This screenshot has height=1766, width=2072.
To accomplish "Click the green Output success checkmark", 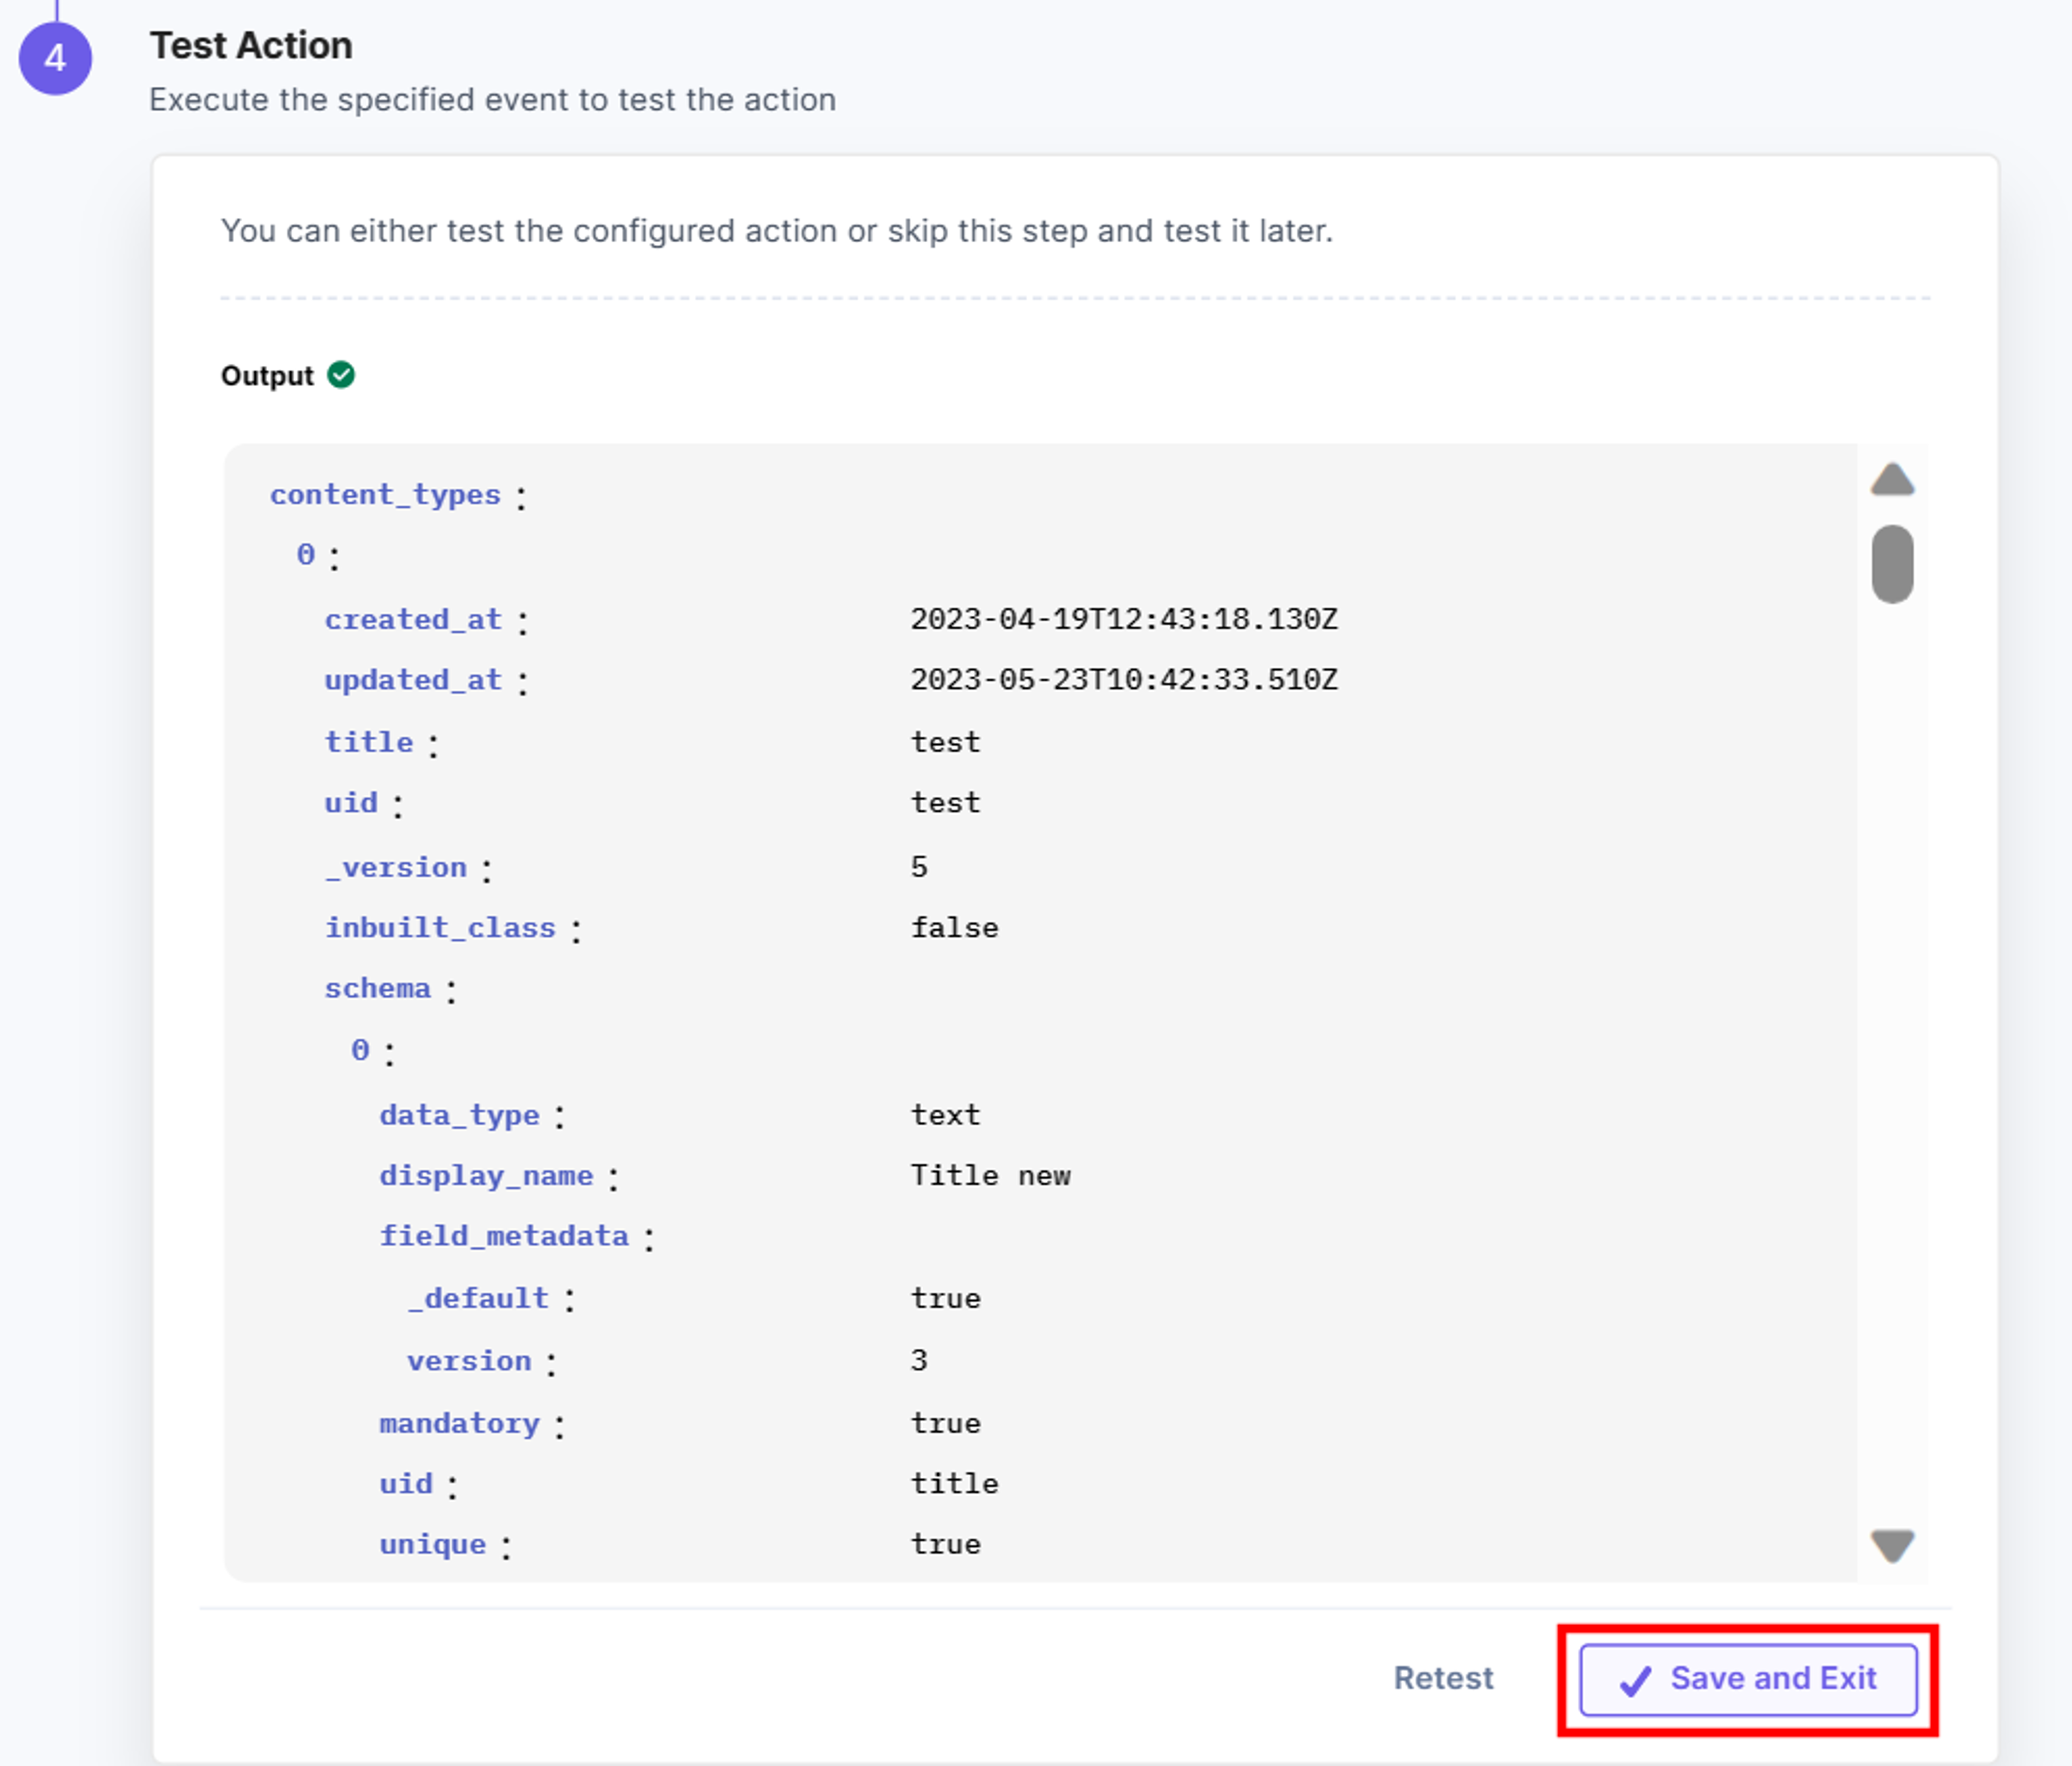I will [341, 375].
